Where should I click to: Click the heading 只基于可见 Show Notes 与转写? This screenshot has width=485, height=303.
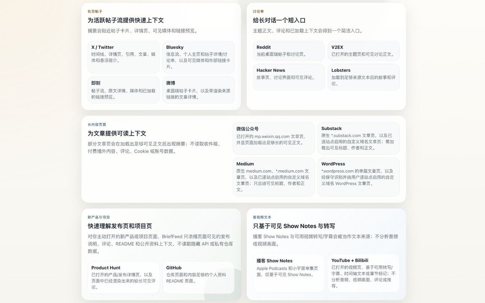click(294, 226)
